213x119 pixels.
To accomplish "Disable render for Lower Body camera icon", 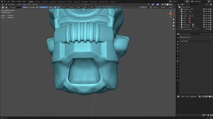I will point(211,27).
